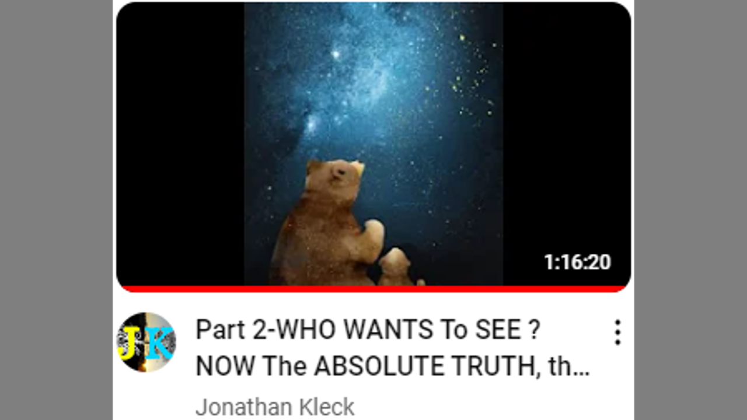Click the cyan K letter in the avatar
Viewport: 747px width, 420px height.
[159, 344]
